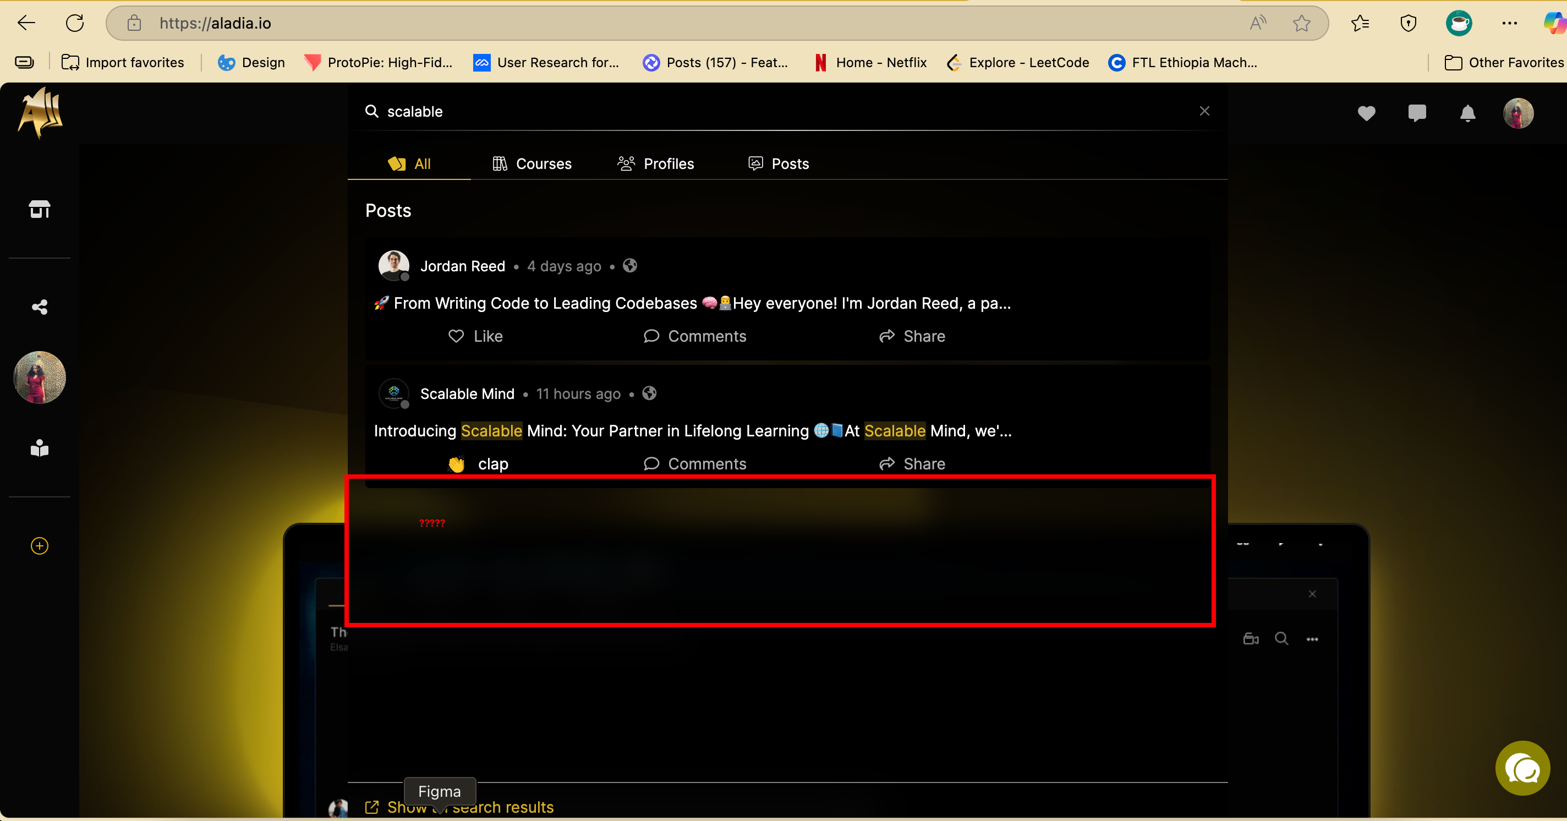Screen dimensions: 1567x821
Task: Click globe visibility icon on Scalable Mind post
Action: [649, 393]
